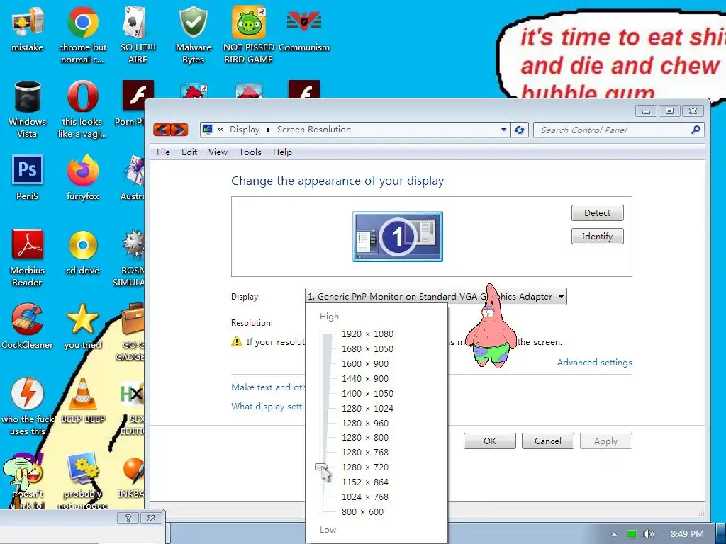Click the green tray icon in taskbar
The height and width of the screenshot is (544, 726).
click(x=632, y=534)
